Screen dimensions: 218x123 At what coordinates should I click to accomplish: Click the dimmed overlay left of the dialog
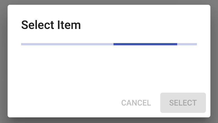3,62
